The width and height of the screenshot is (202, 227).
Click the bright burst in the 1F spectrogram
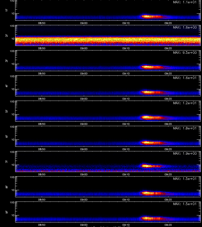pos(151,16)
